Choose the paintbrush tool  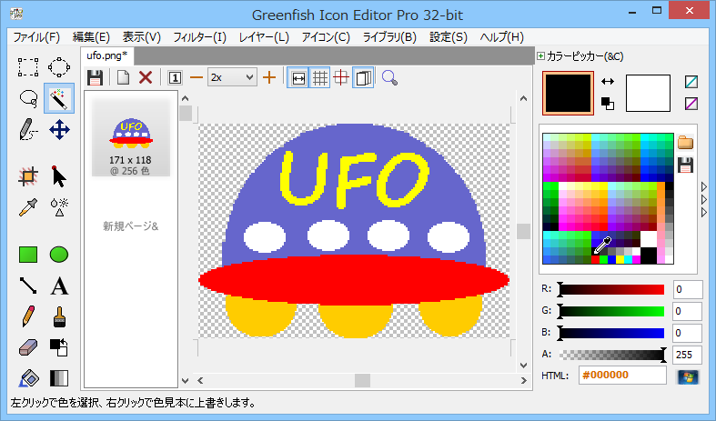tap(59, 316)
